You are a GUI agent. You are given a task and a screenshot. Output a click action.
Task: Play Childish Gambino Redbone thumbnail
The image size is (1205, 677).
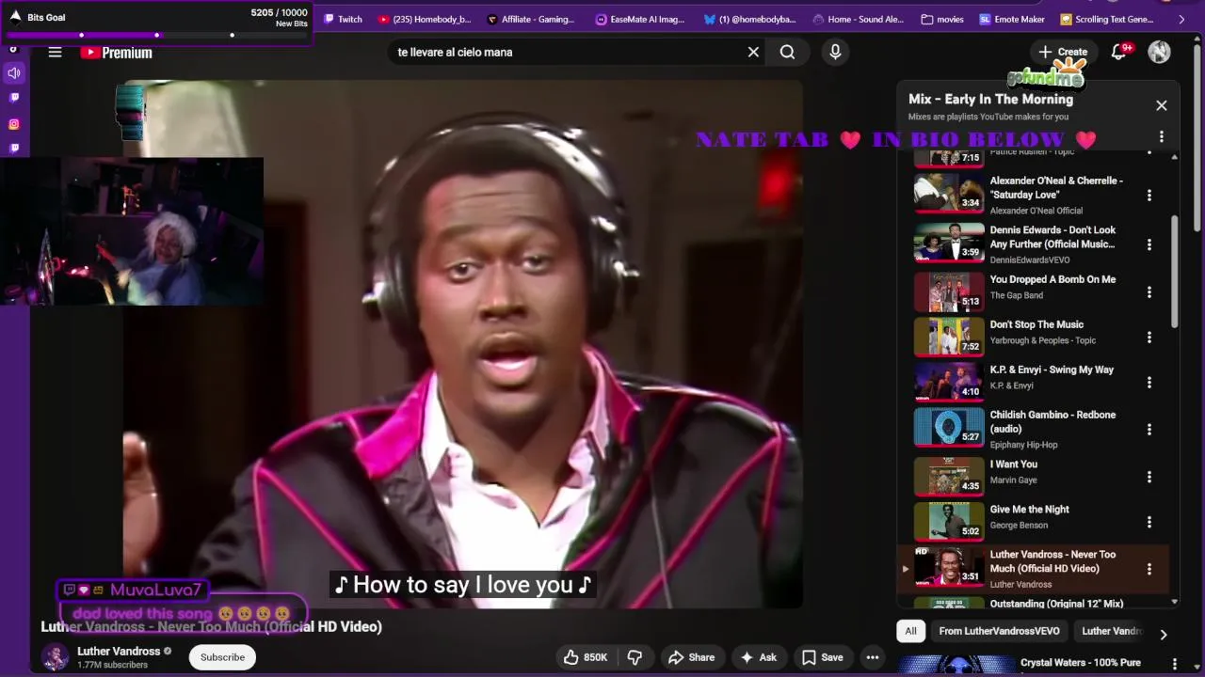pyautogui.click(x=949, y=427)
